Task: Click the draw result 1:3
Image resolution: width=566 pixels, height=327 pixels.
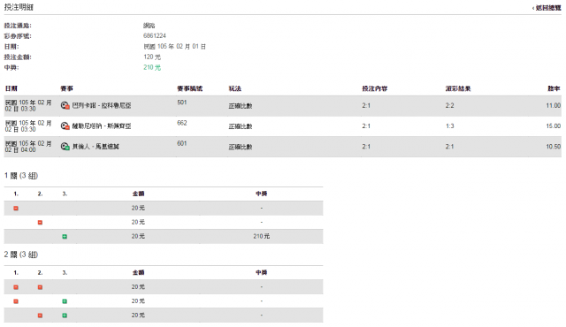Action: pos(449,126)
